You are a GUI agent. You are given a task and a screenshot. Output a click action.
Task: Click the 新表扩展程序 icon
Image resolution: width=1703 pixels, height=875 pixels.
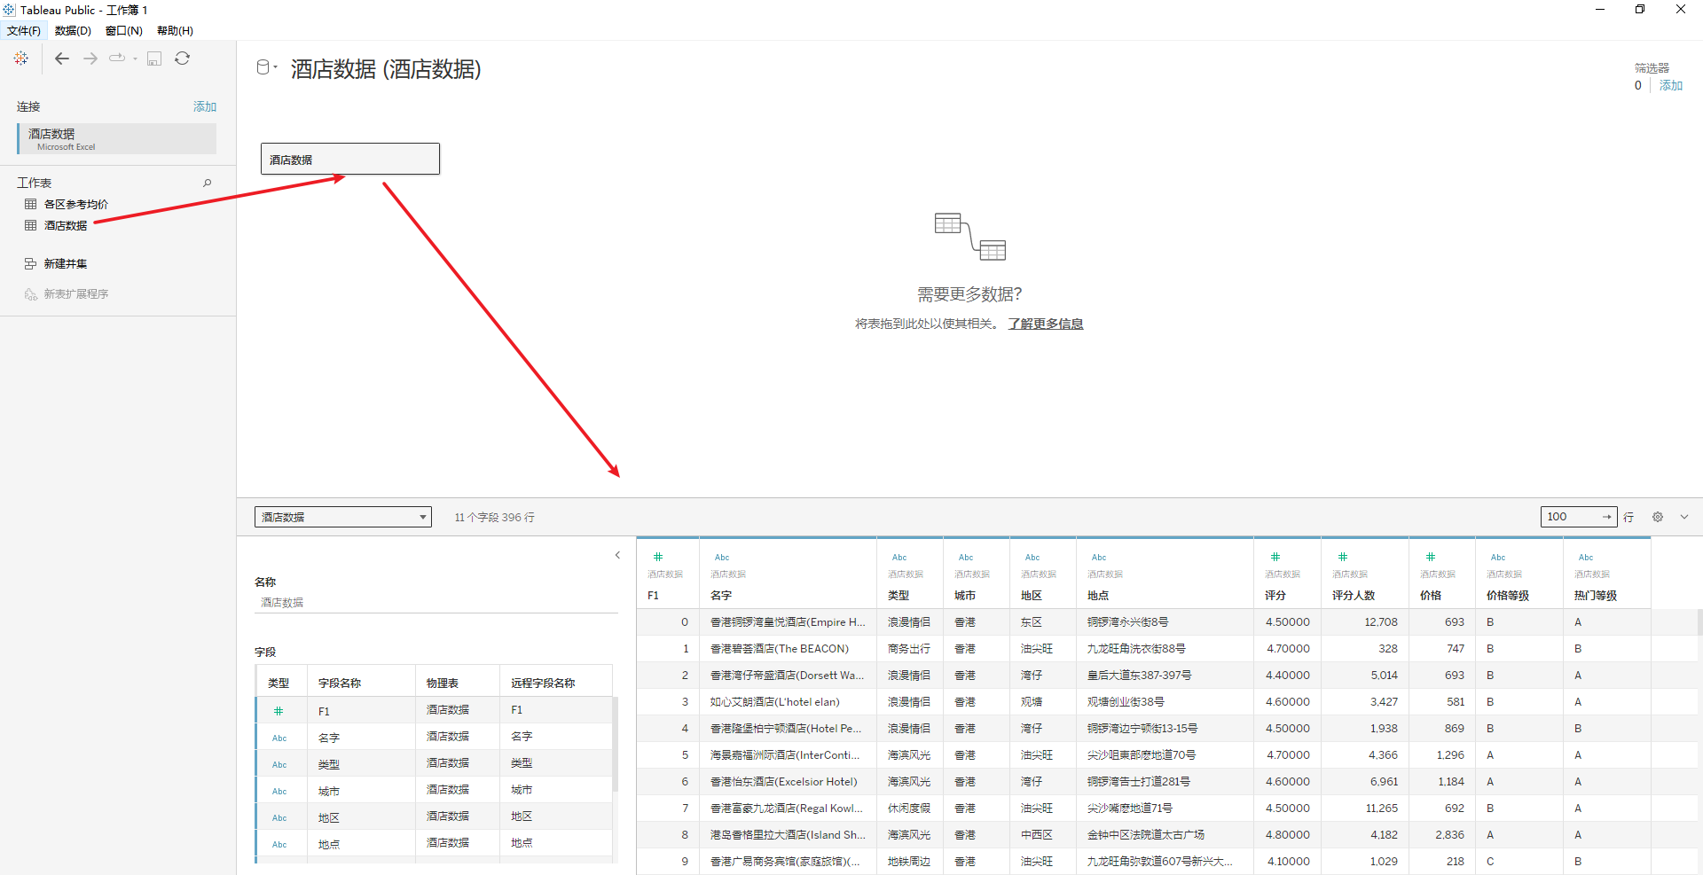pyautogui.click(x=31, y=293)
